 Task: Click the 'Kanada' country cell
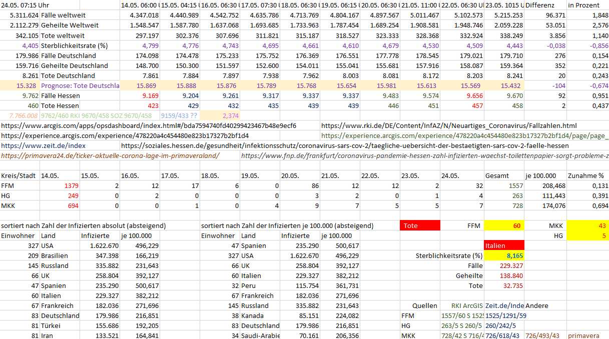253,315
